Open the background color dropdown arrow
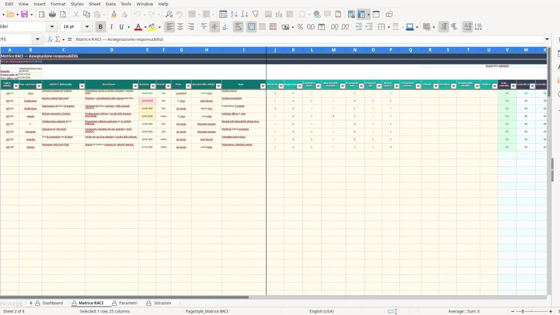The height and width of the screenshot is (315, 560). 160,27
